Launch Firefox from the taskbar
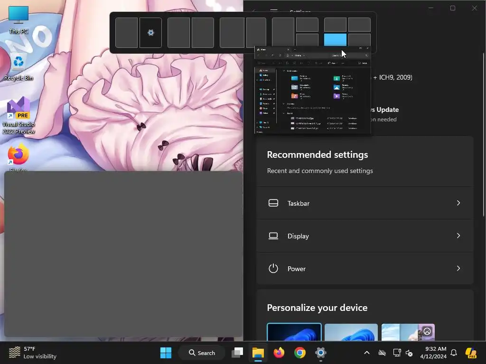The image size is (486, 364). [x=279, y=353]
